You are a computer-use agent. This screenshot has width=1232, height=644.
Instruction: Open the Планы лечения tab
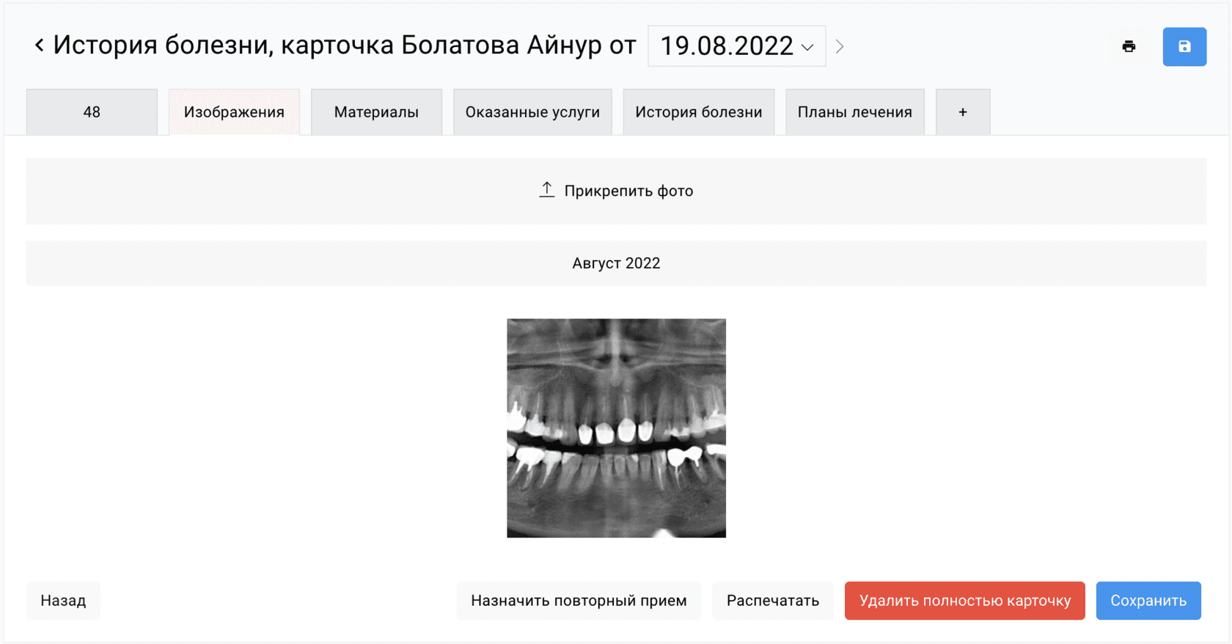click(855, 112)
